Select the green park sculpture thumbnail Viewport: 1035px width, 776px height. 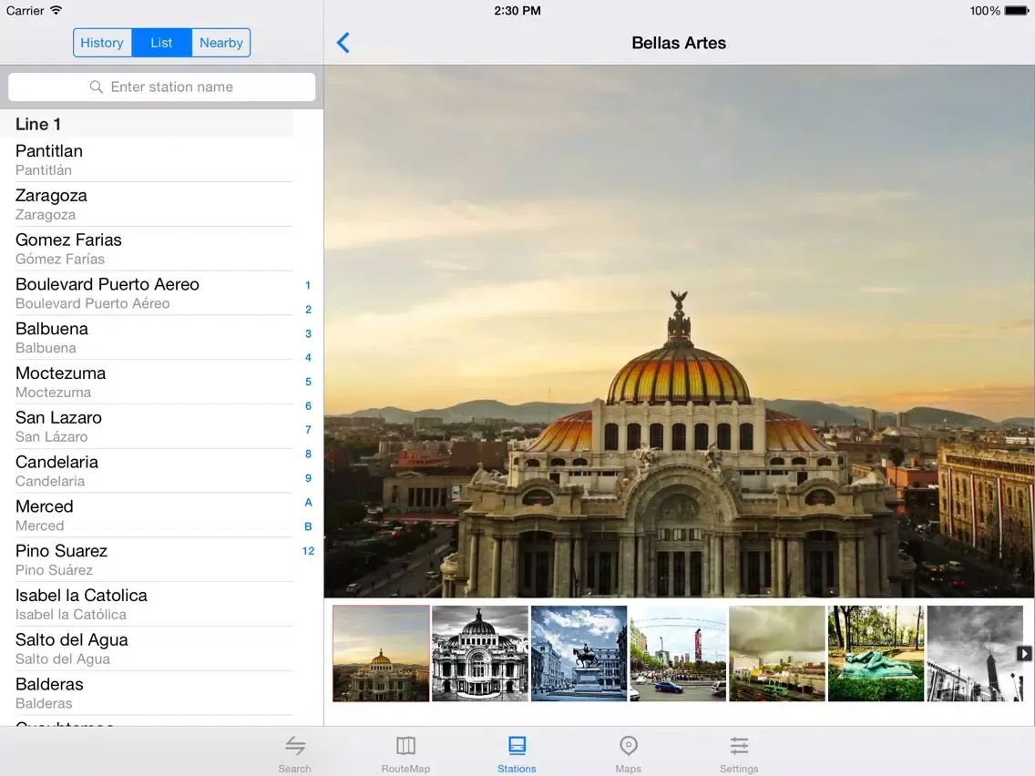[876, 653]
